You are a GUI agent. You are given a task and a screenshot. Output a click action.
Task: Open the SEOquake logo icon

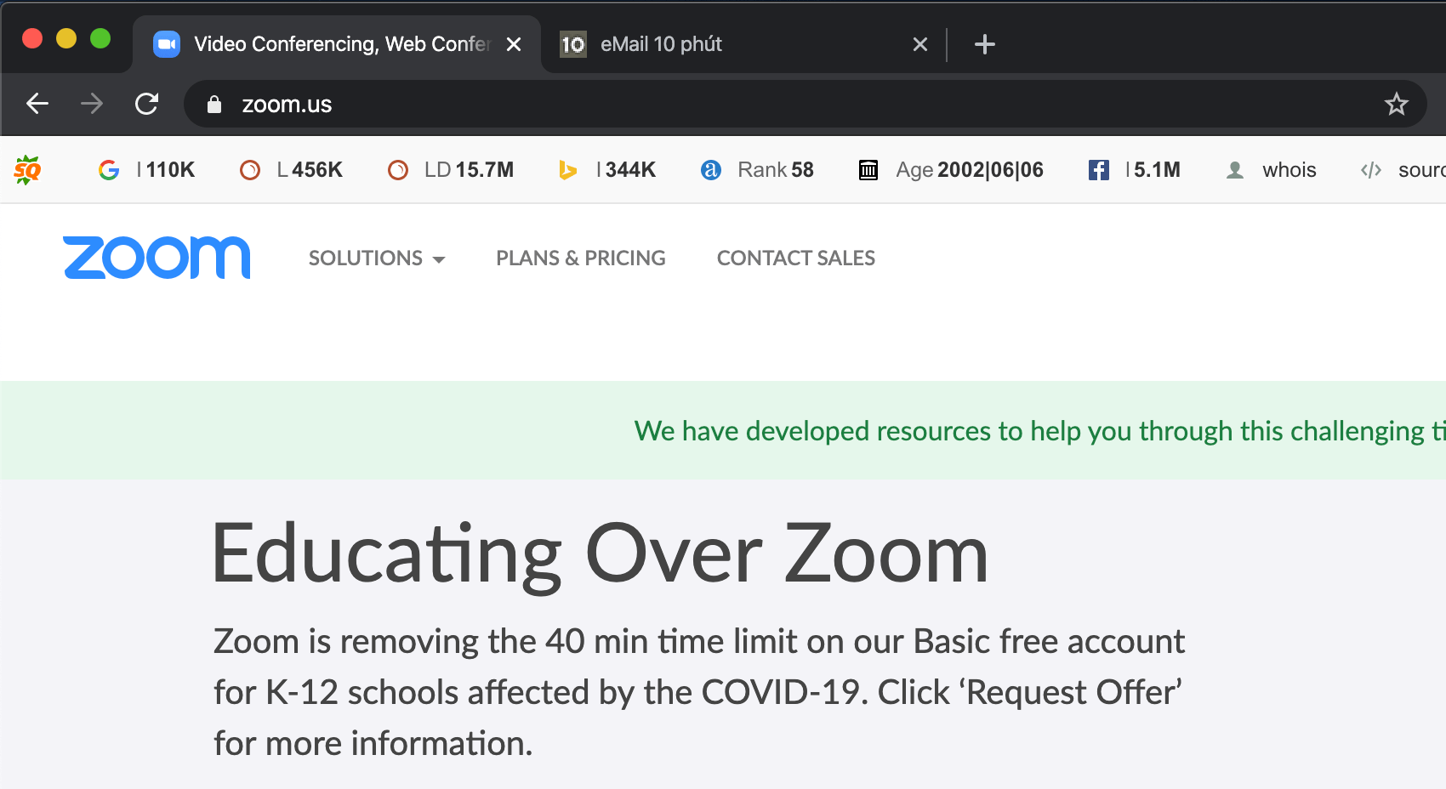[27, 170]
